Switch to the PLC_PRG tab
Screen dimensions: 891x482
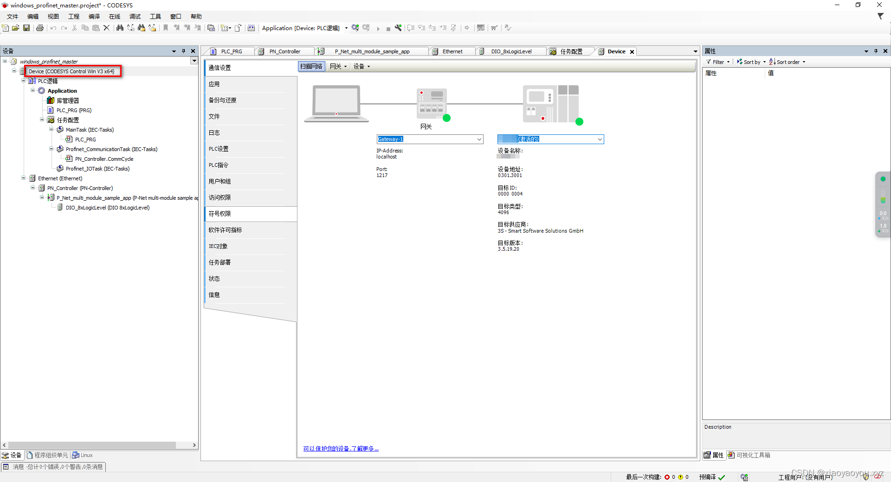click(231, 51)
